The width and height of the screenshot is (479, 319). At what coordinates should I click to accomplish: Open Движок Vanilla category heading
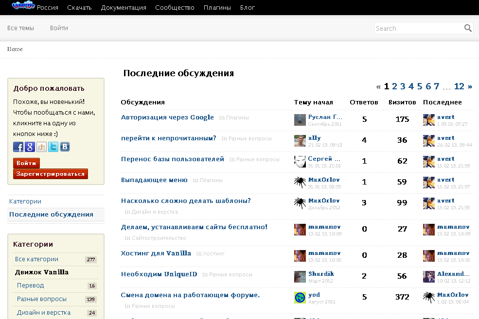coord(41,272)
